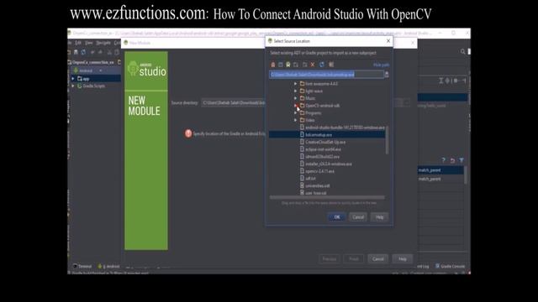Expand the Music folder
This screenshot has height=302, width=538.
point(295,98)
